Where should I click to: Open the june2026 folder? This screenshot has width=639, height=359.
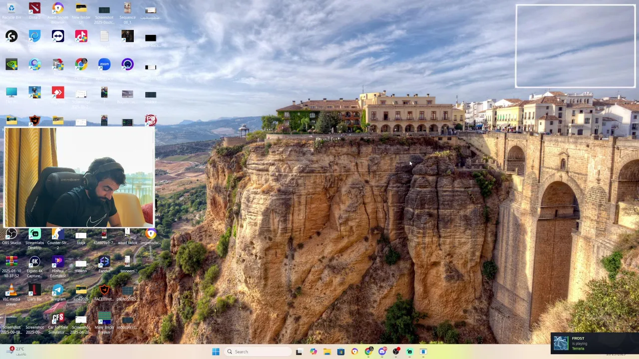point(81,293)
